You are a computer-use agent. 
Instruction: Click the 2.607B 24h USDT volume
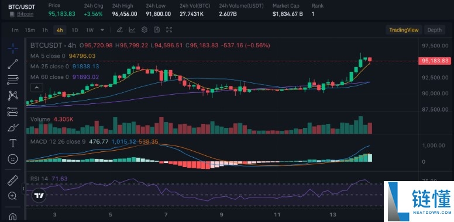pyautogui.click(x=228, y=14)
